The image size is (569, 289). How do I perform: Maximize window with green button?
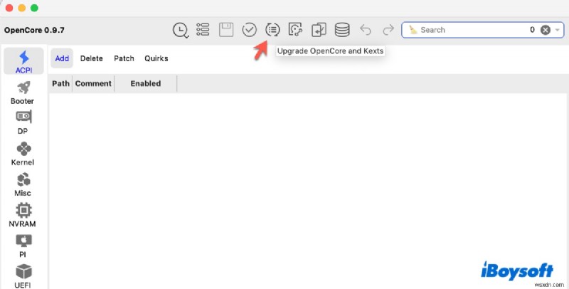[34, 8]
